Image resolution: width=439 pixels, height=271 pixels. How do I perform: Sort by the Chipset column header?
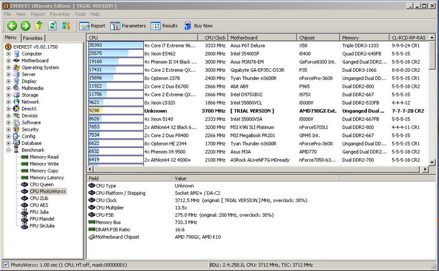click(x=318, y=38)
